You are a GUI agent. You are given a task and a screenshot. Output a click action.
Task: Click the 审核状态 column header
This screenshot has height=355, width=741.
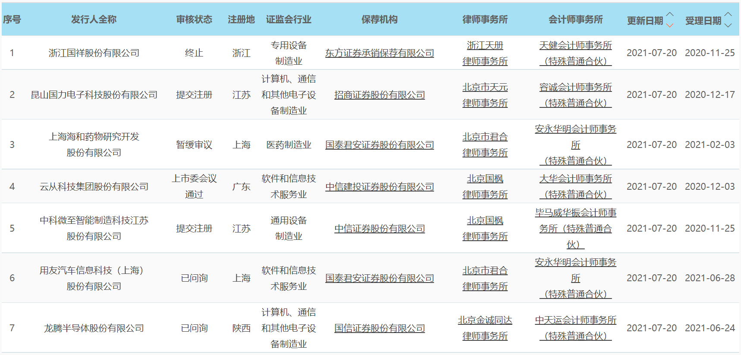[194, 19]
